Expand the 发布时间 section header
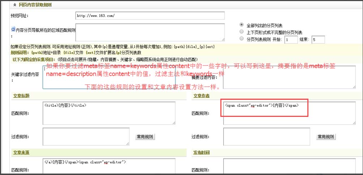 tap(201, 153)
